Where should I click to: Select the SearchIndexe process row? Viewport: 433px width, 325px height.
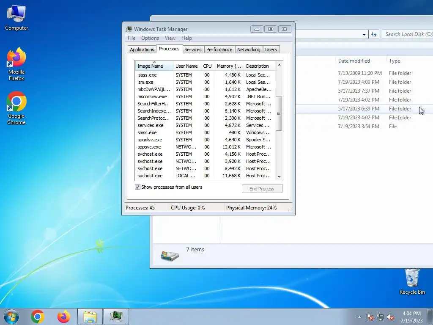(205, 111)
